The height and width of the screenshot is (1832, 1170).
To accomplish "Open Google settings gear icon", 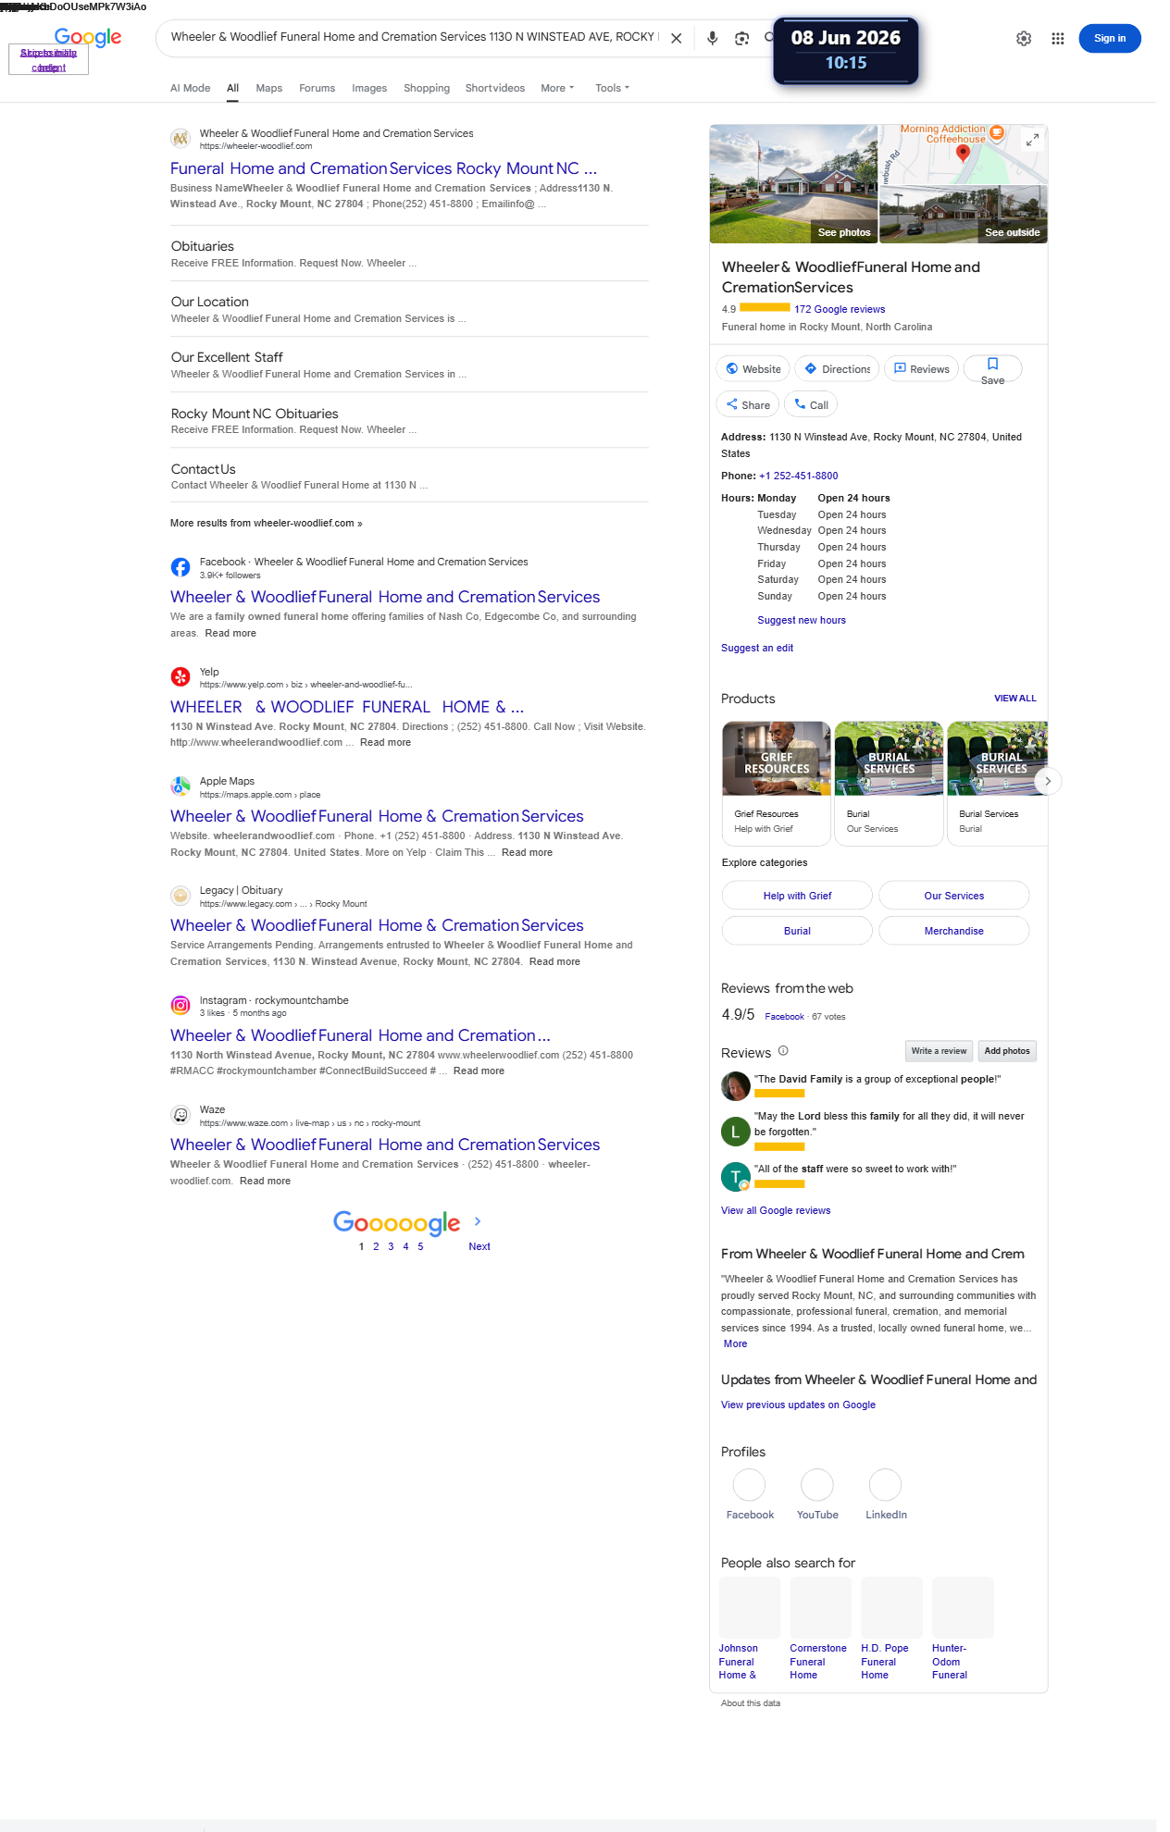I will tap(1024, 38).
